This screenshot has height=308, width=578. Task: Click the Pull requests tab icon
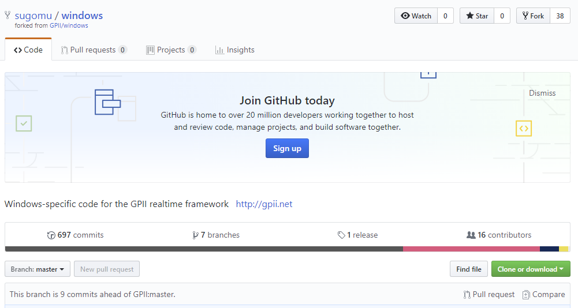(65, 50)
